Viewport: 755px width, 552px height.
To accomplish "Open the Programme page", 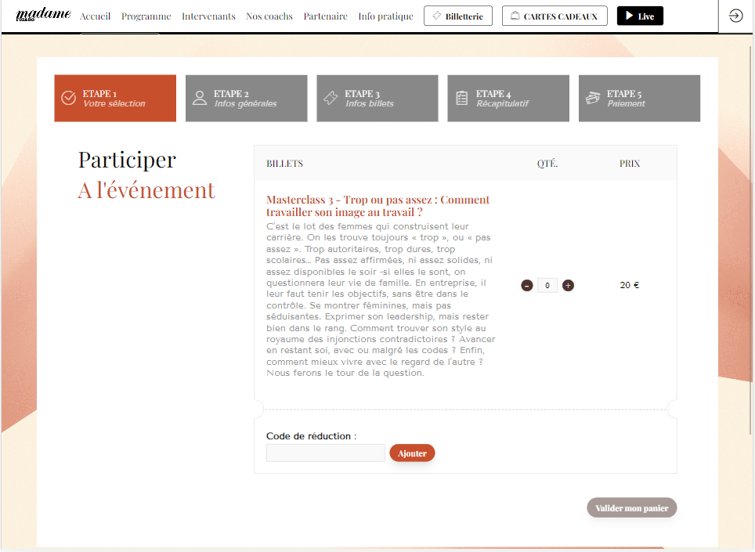I will coord(146,16).
